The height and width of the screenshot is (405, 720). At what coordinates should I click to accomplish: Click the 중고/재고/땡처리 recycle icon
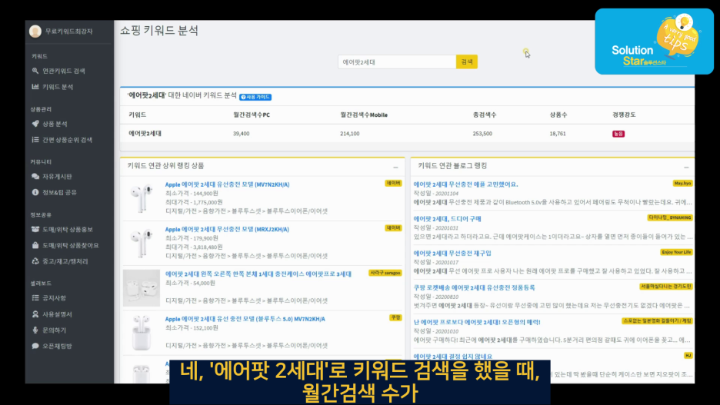tap(35, 261)
